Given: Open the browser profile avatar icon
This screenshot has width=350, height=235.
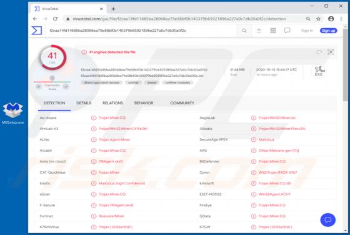Looking at the screenshot, I should coord(331,19).
